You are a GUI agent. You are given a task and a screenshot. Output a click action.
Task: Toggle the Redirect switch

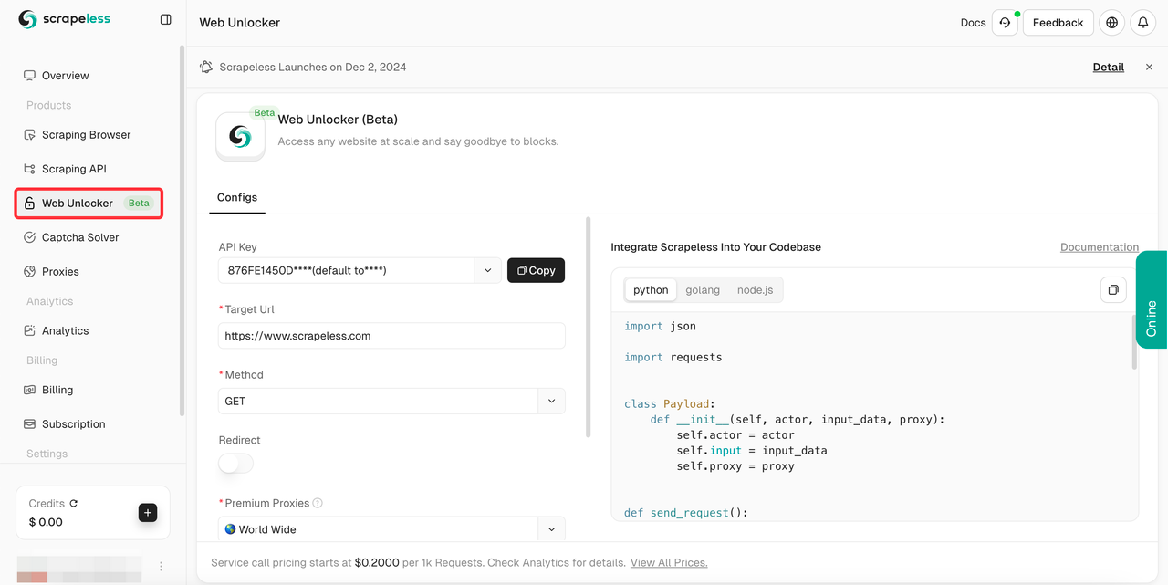235,464
